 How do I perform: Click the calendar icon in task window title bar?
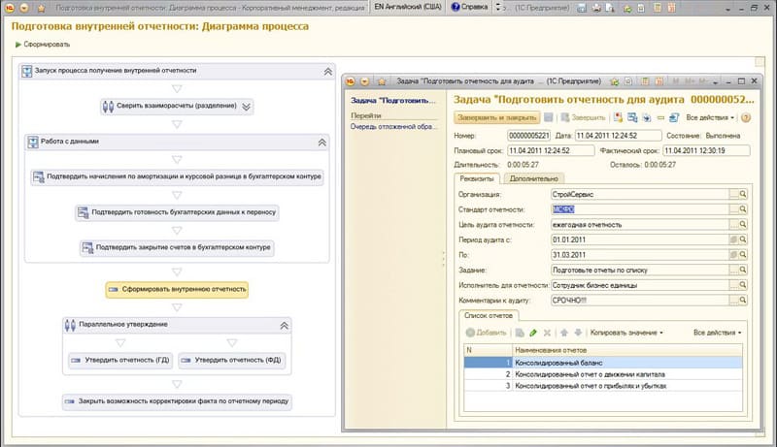point(659,81)
